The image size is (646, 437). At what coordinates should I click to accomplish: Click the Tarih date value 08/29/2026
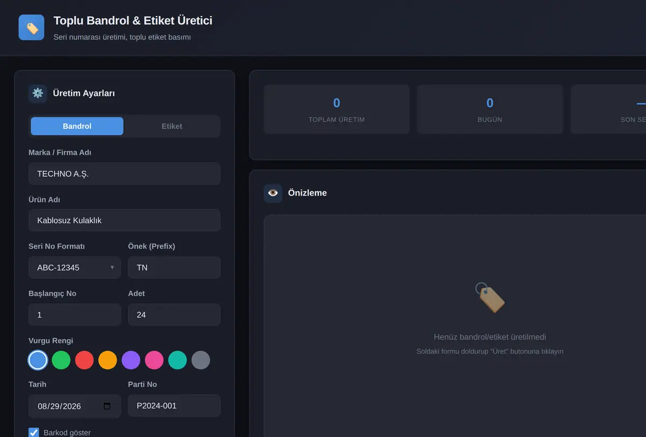pyautogui.click(x=59, y=406)
